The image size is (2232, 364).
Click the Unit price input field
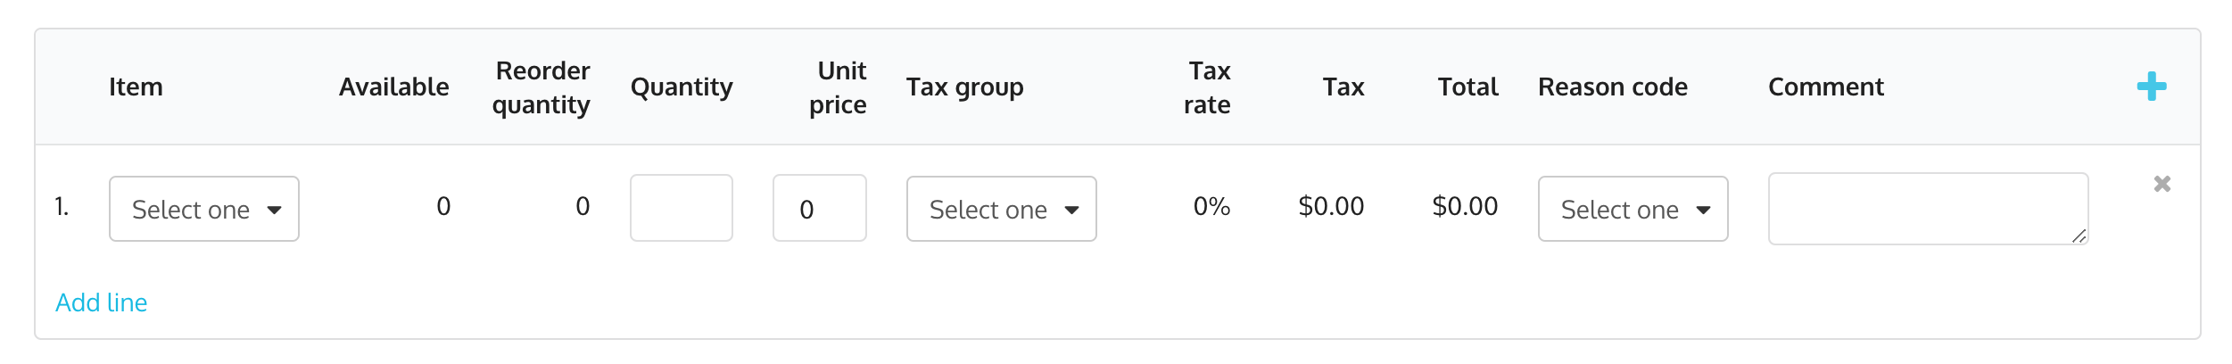819,209
